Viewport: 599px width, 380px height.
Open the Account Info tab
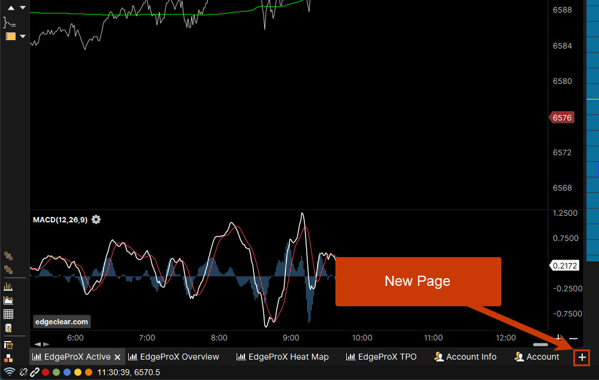coord(465,357)
